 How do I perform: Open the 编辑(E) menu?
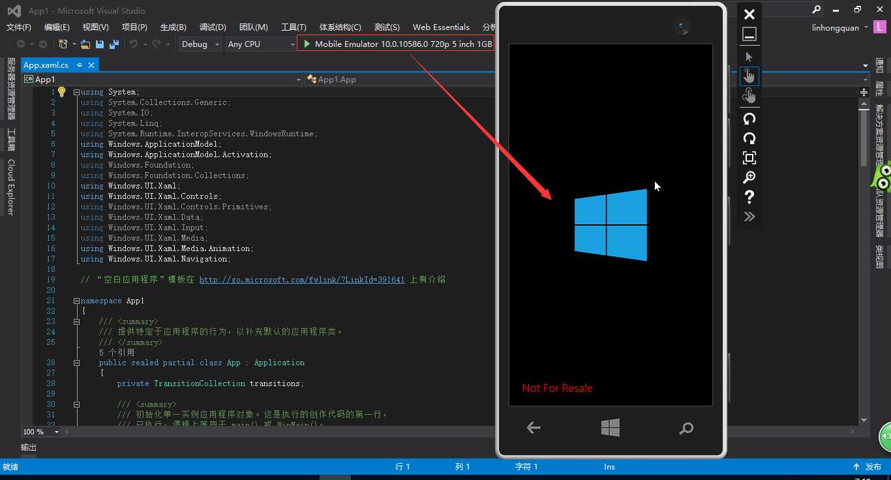(x=57, y=27)
